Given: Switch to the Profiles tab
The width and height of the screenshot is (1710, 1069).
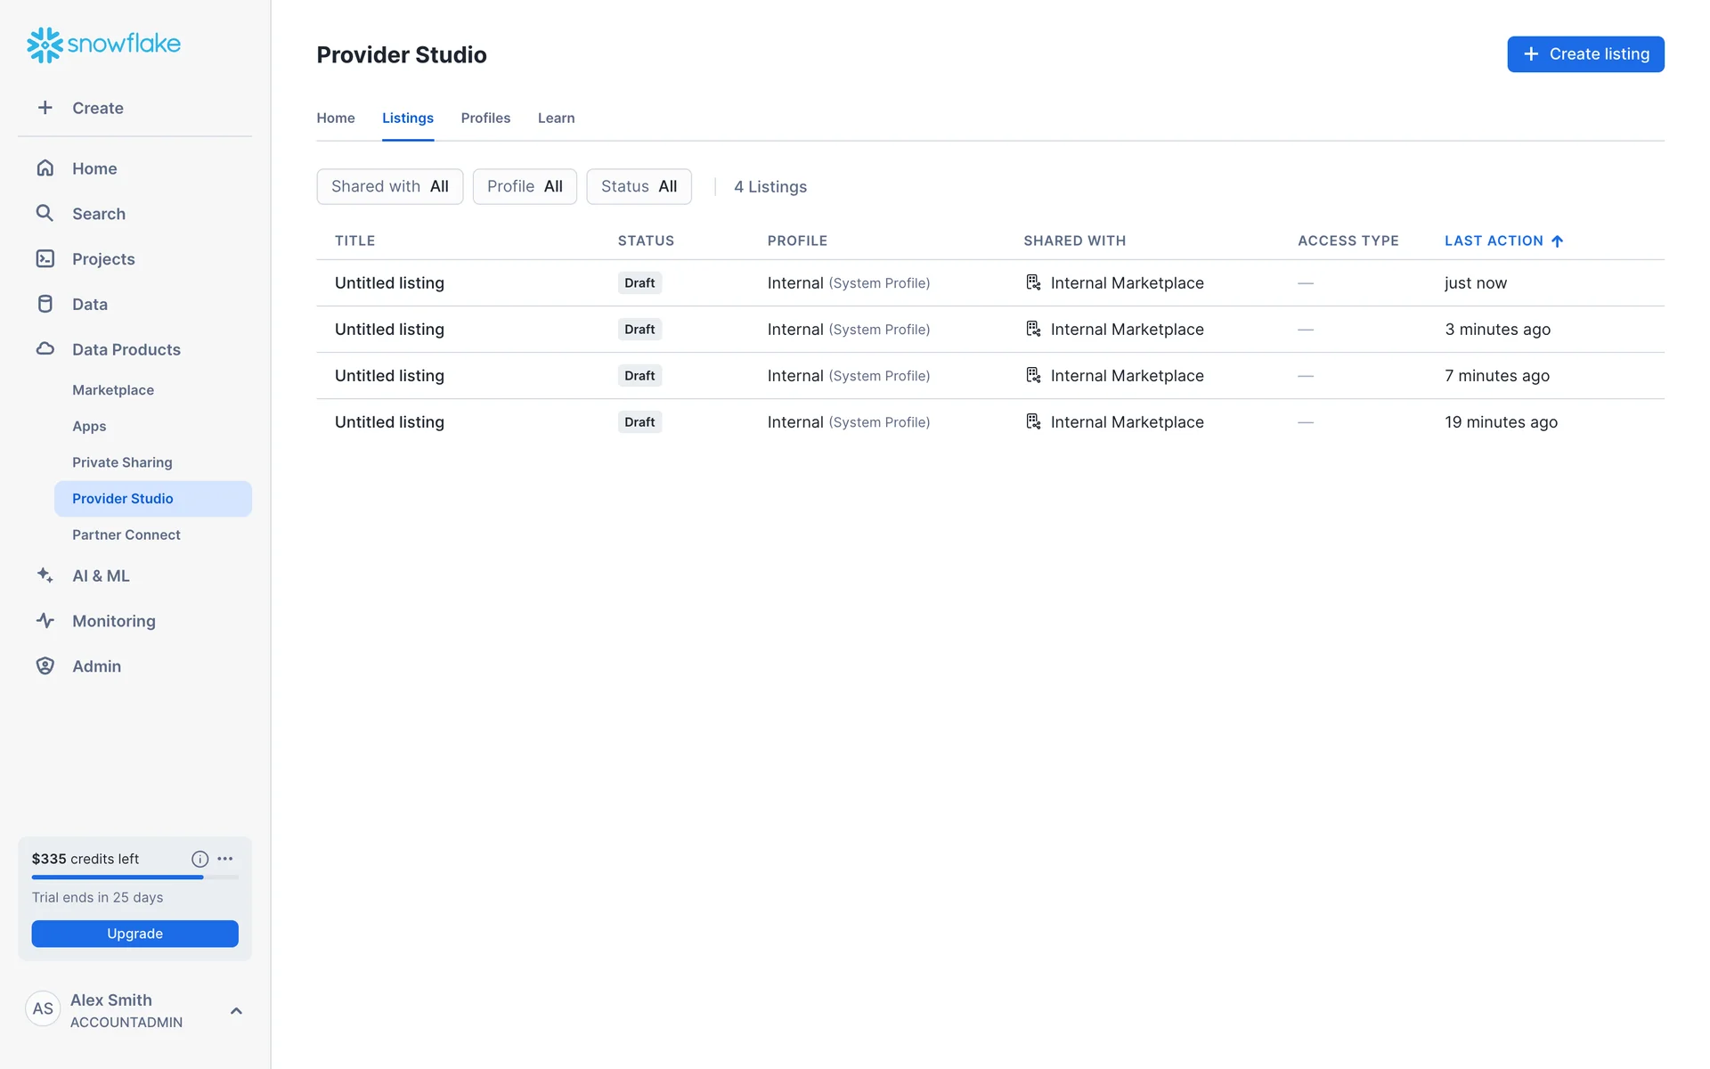Looking at the screenshot, I should (x=485, y=118).
